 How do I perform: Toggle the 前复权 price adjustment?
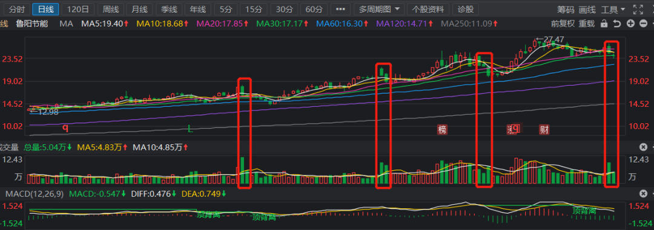563,24
